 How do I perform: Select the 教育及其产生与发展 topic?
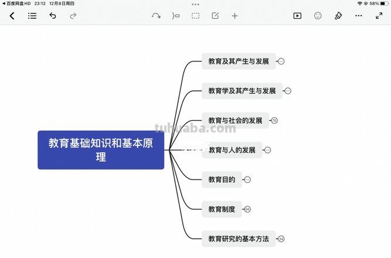(239, 61)
